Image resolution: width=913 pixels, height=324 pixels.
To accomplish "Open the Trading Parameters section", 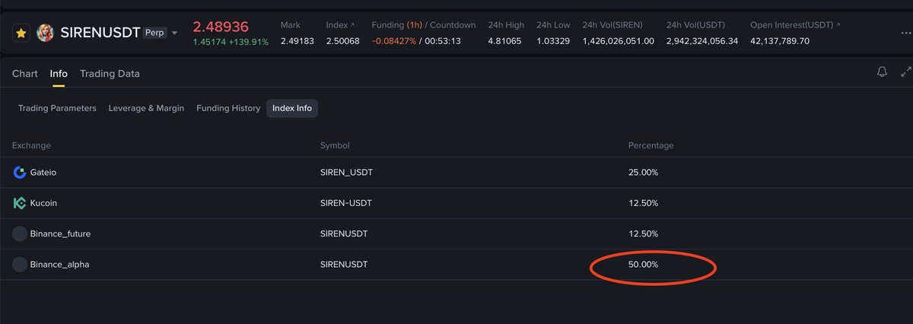I will (x=57, y=108).
